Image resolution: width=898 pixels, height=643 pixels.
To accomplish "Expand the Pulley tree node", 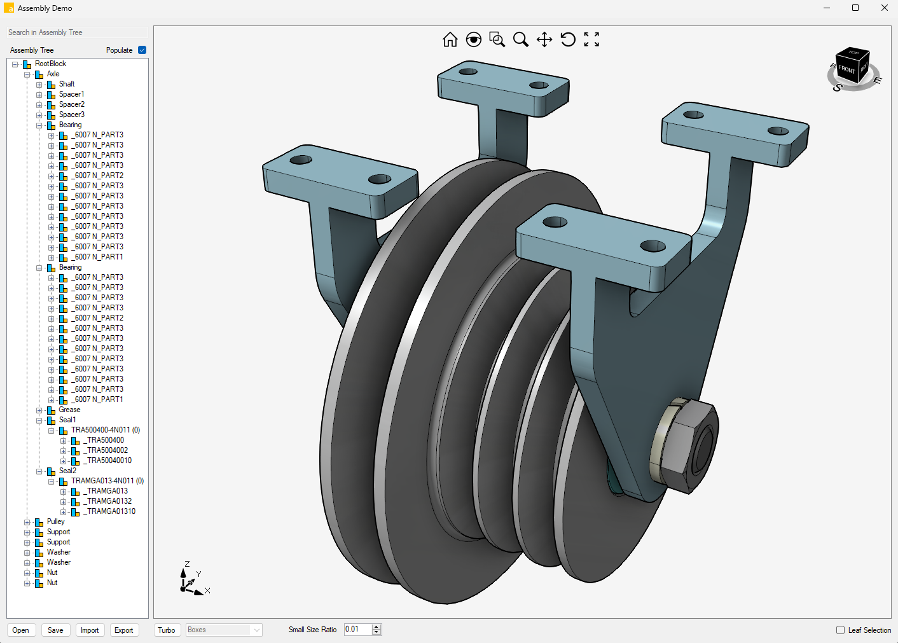I will click(27, 522).
